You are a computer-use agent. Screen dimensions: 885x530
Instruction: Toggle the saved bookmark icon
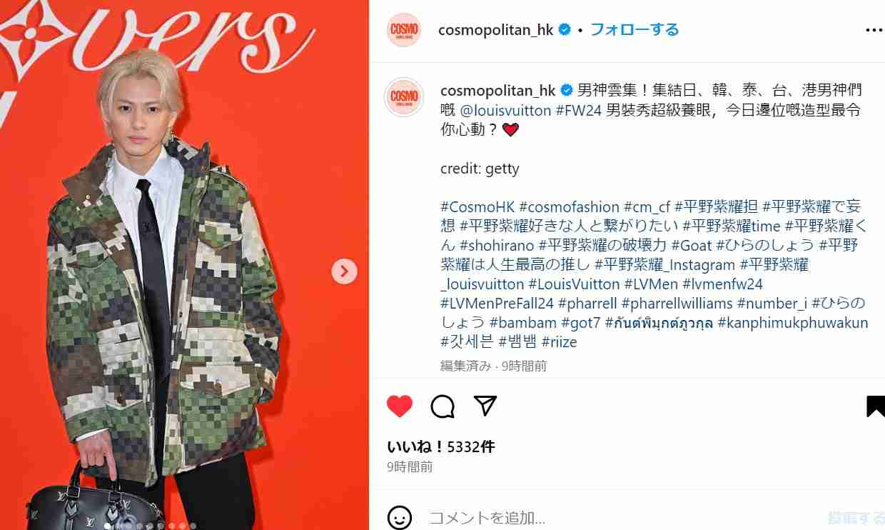click(875, 406)
